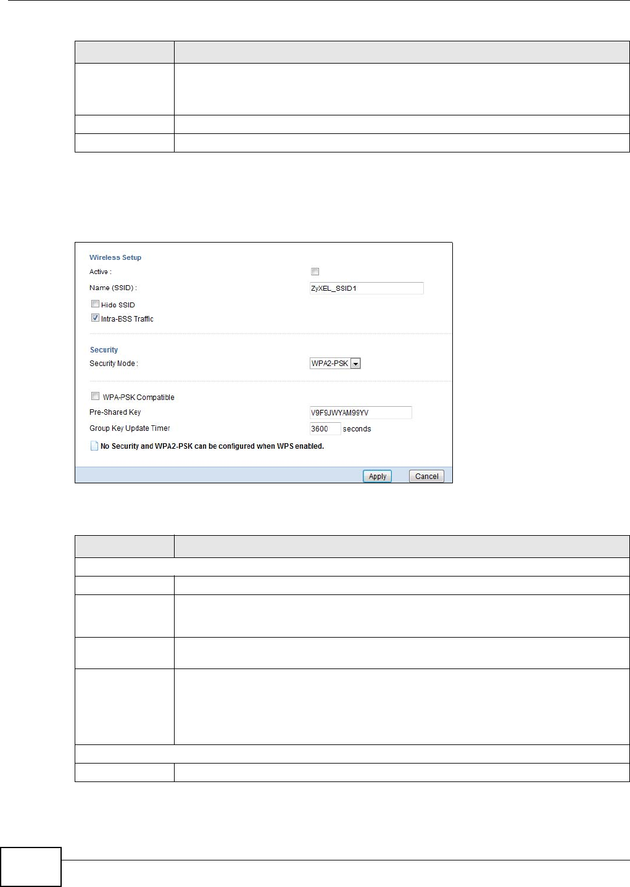Image resolution: width=630 pixels, height=887 pixels.
Task: Click the 'Pre-Shared Key' label
Action: [115, 412]
